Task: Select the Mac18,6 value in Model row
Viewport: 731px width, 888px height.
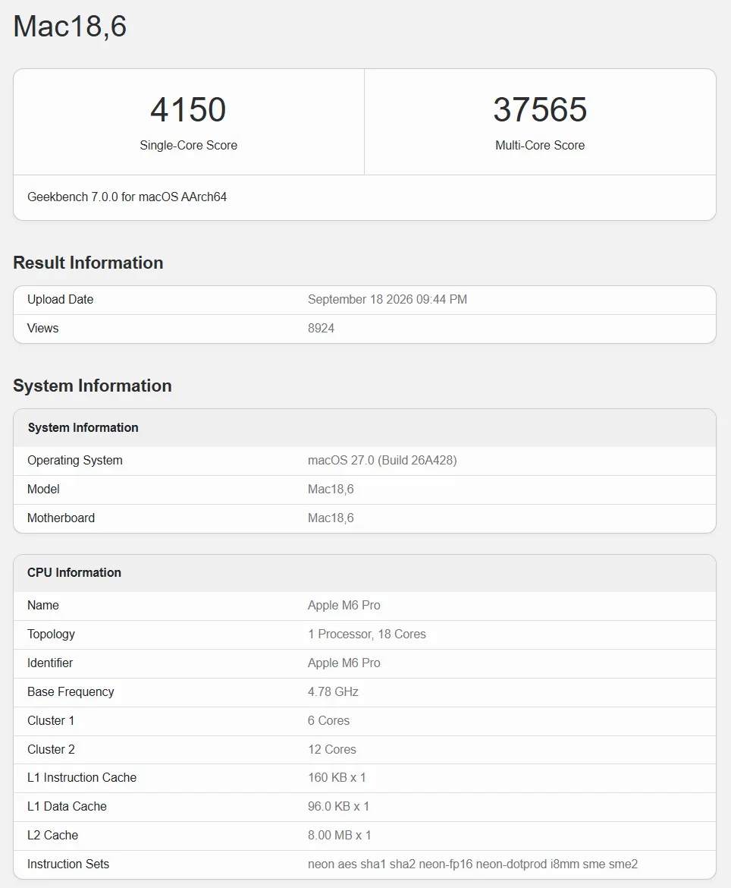Action: (x=331, y=490)
